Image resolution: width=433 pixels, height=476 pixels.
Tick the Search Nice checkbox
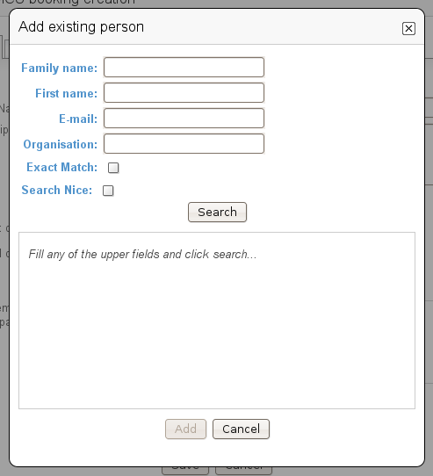pos(108,191)
